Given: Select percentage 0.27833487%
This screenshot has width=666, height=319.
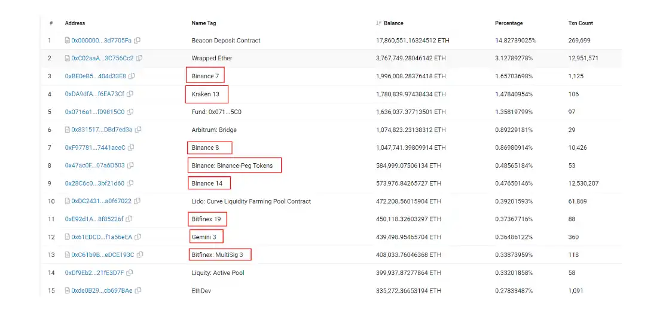Looking at the screenshot, I should coord(514,290).
